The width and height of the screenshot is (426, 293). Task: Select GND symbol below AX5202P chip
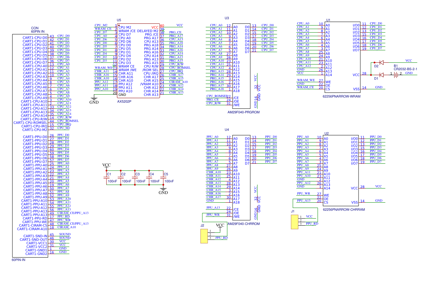[x=94, y=100]
